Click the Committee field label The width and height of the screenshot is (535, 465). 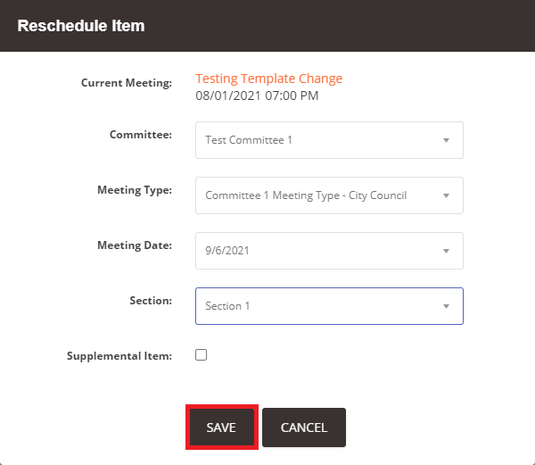(x=140, y=135)
